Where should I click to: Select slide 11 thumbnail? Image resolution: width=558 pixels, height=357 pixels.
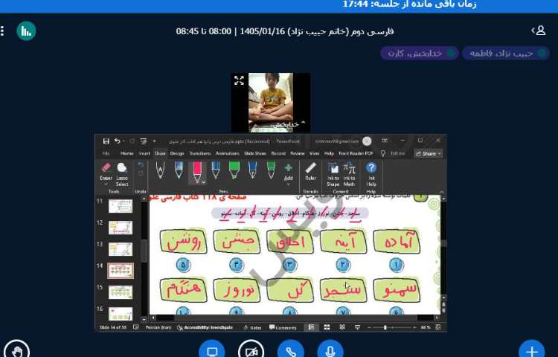tap(121, 206)
